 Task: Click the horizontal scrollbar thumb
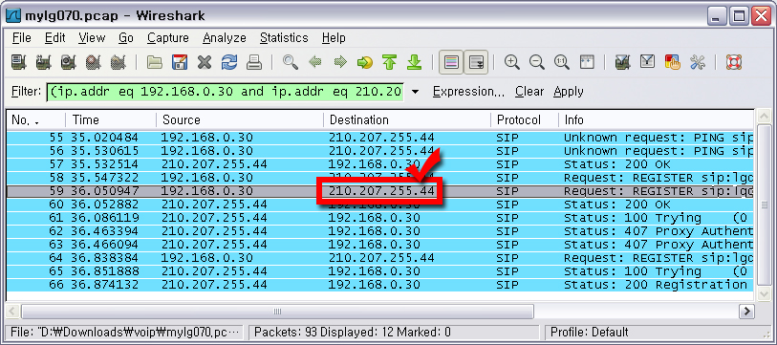277,312
